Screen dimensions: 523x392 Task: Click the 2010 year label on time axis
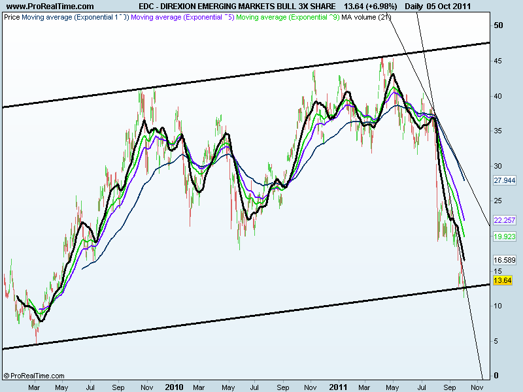[174, 387]
